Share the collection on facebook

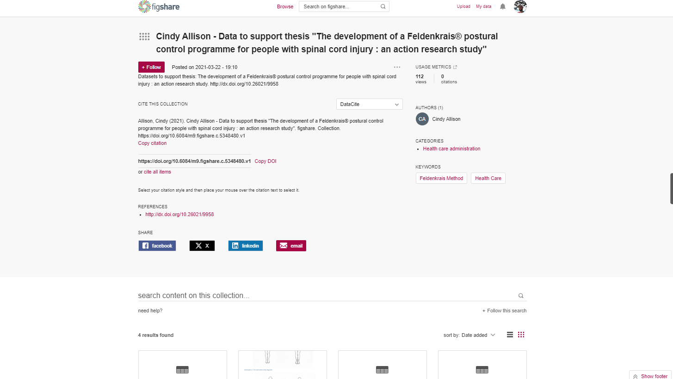pos(157,245)
